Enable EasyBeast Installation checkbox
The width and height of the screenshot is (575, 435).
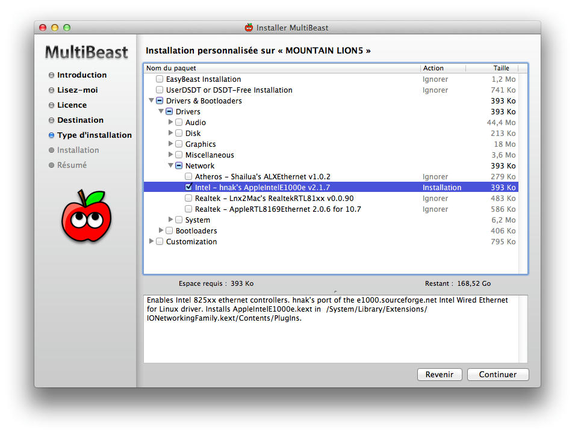click(160, 79)
